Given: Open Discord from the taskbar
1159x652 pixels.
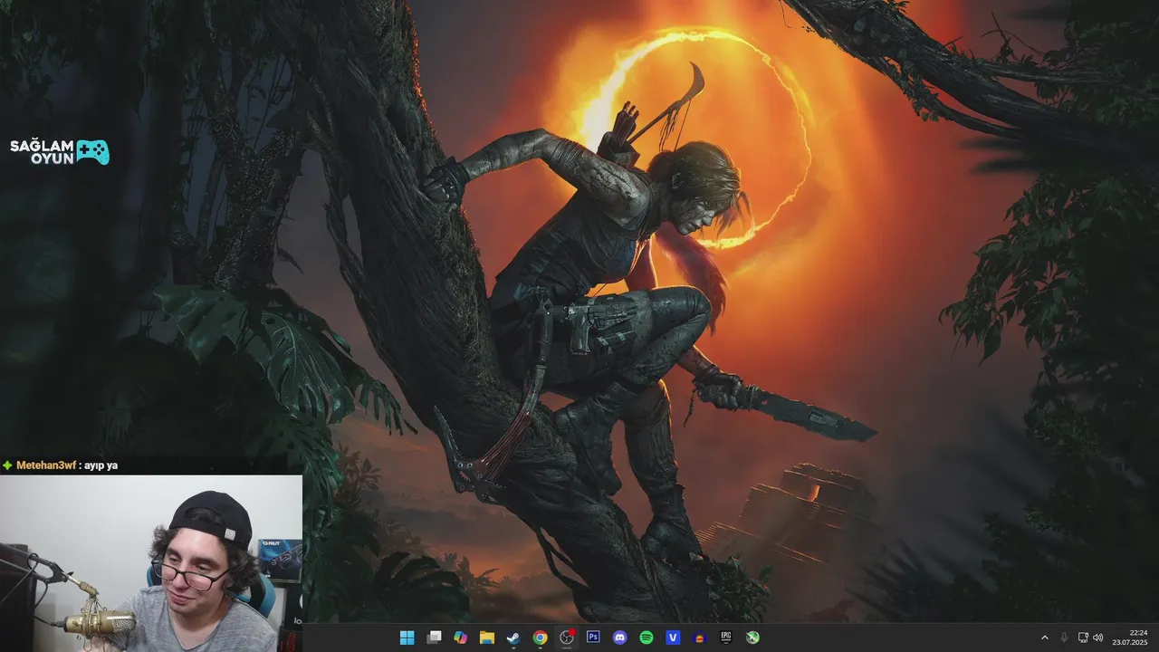Looking at the screenshot, I should [x=619, y=638].
